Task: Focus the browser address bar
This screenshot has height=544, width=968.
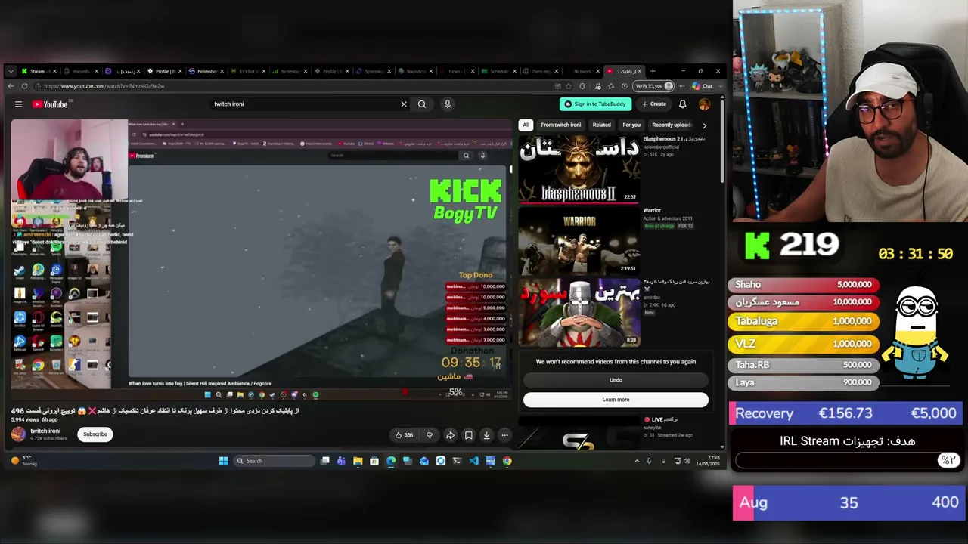Action: [295, 86]
